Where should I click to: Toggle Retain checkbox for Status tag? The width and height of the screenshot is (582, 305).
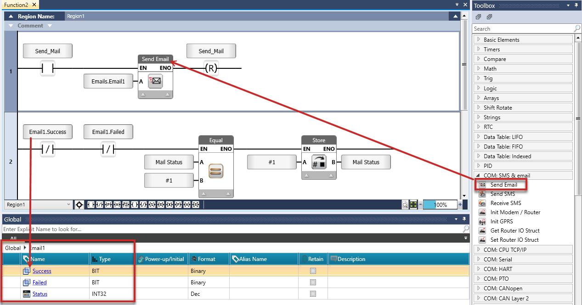[x=313, y=294]
